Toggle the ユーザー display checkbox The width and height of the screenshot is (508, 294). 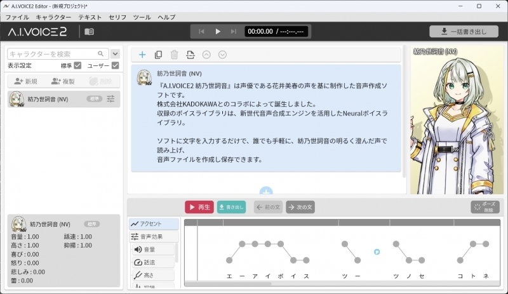(x=116, y=65)
